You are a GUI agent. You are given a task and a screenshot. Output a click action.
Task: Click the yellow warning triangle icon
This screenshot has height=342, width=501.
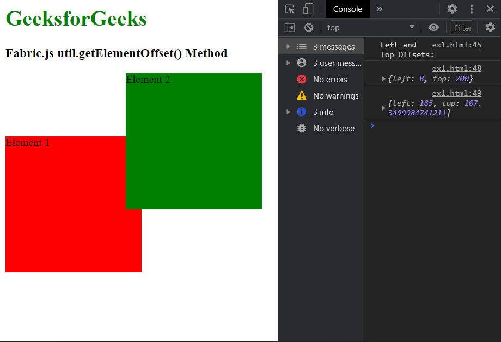(x=302, y=95)
